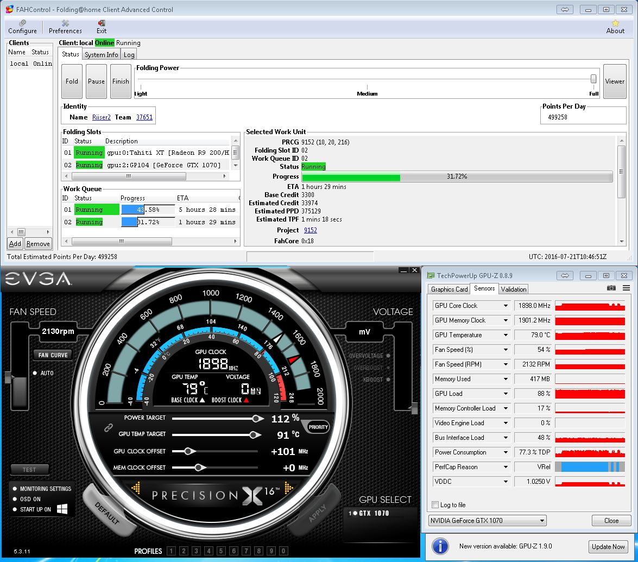The height and width of the screenshot is (562, 638).
Task: Click the double-arrow button in GPU-Z title bar
Action: coord(565,275)
